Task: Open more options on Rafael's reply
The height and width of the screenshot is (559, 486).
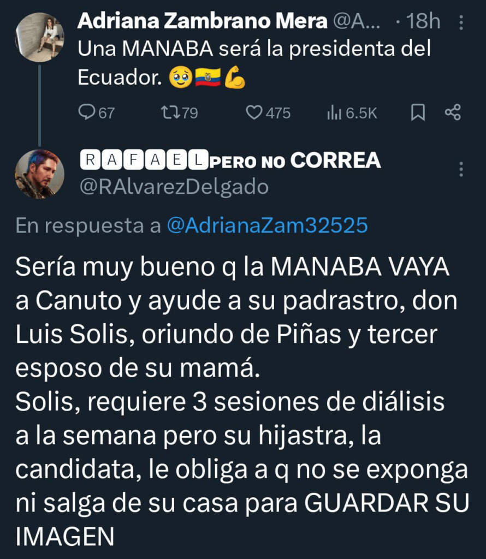Action: (x=461, y=169)
